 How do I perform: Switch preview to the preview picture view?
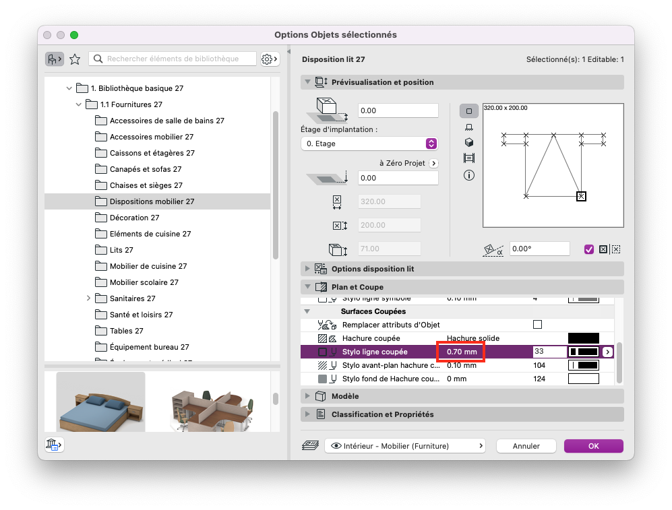(x=469, y=158)
